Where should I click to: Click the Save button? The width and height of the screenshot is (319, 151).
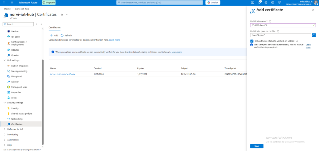257,146
